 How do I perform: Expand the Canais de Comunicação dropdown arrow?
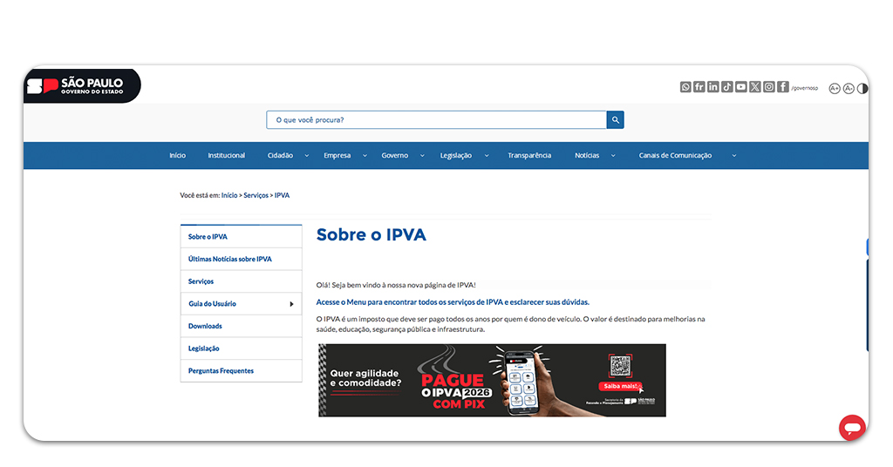733,156
